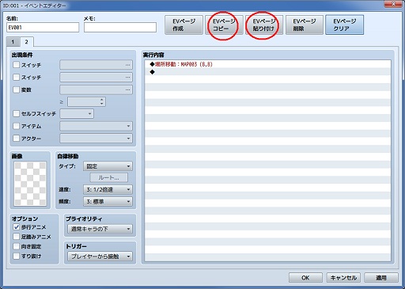The width and height of the screenshot is (405, 289).
Task: Expand the プライオリティ dropdown
Action: tap(100, 229)
